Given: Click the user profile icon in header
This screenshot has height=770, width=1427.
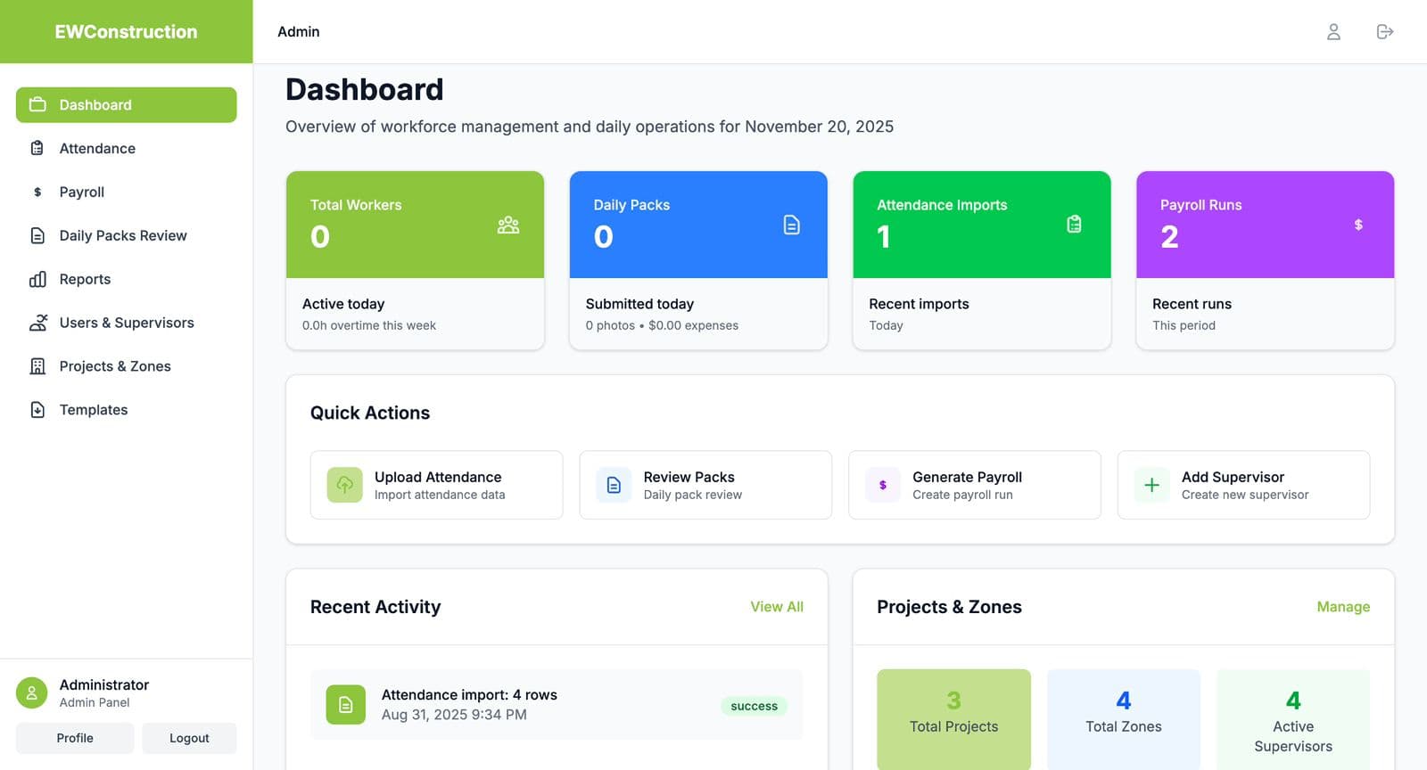Looking at the screenshot, I should (x=1333, y=32).
